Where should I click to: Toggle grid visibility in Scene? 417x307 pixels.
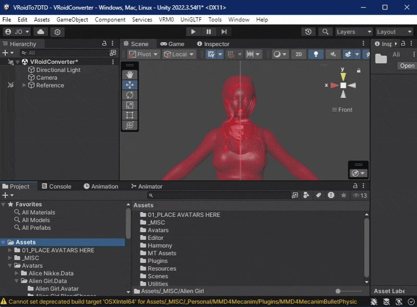211,54
